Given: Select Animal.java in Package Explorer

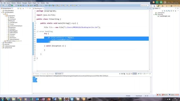Looking at the screenshot, I should (13, 19).
